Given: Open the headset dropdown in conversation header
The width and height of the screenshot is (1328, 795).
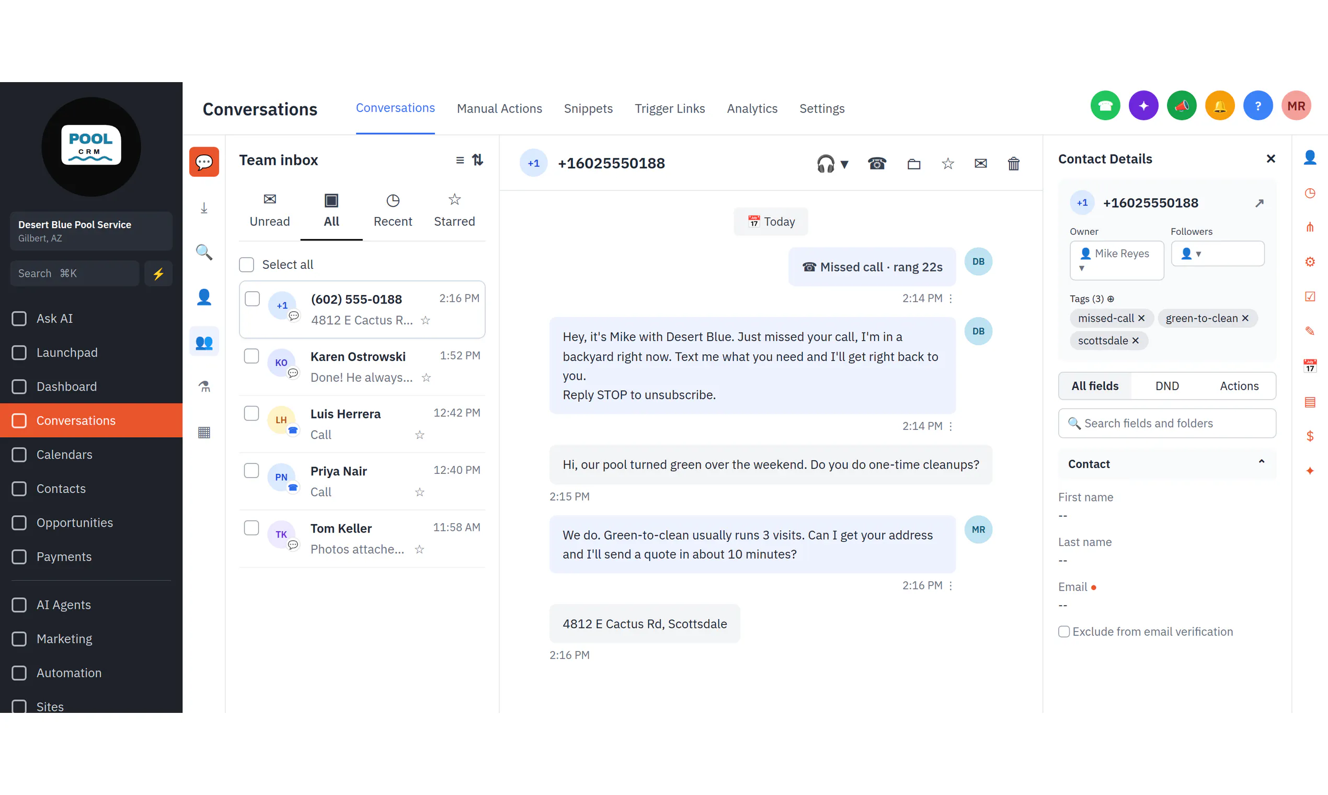Looking at the screenshot, I should [x=832, y=163].
